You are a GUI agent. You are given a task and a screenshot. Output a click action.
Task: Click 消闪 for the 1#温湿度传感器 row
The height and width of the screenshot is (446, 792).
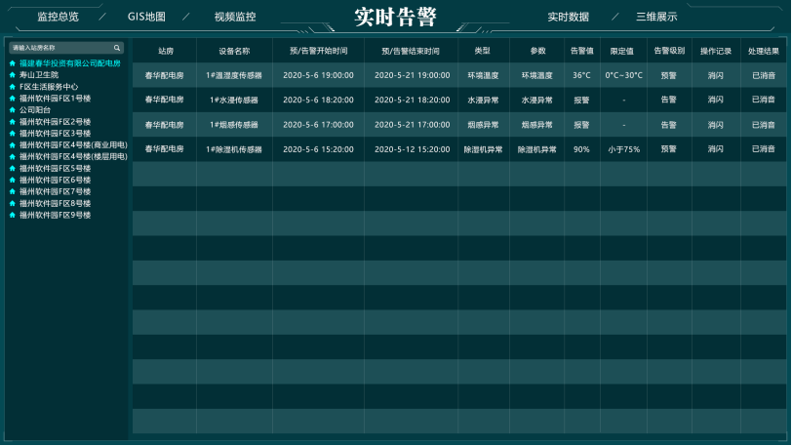click(716, 75)
